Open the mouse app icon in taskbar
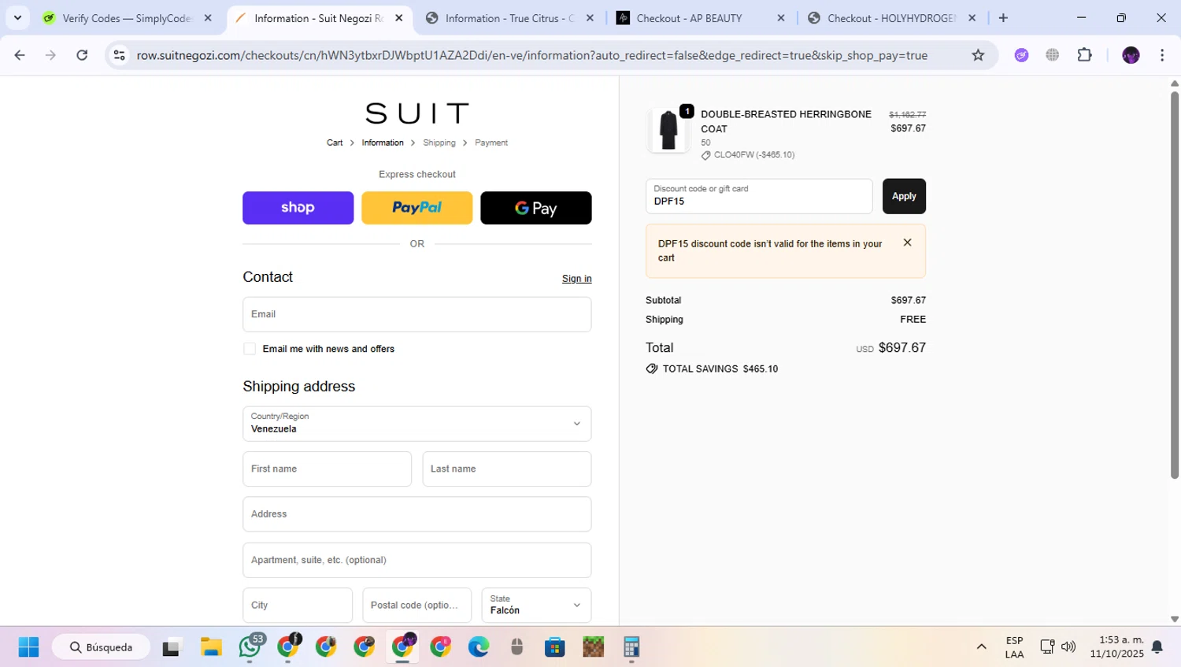The height and width of the screenshot is (667, 1181). [516, 647]
